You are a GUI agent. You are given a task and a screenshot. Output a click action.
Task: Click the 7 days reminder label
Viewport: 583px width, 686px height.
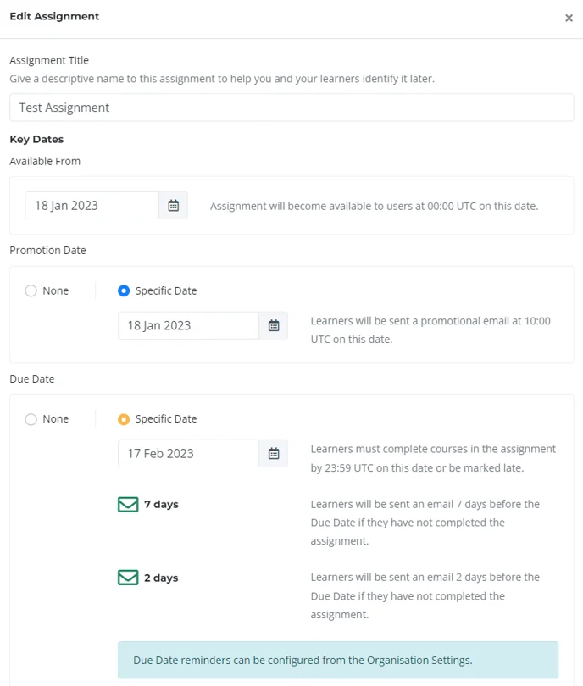[161, 505]
